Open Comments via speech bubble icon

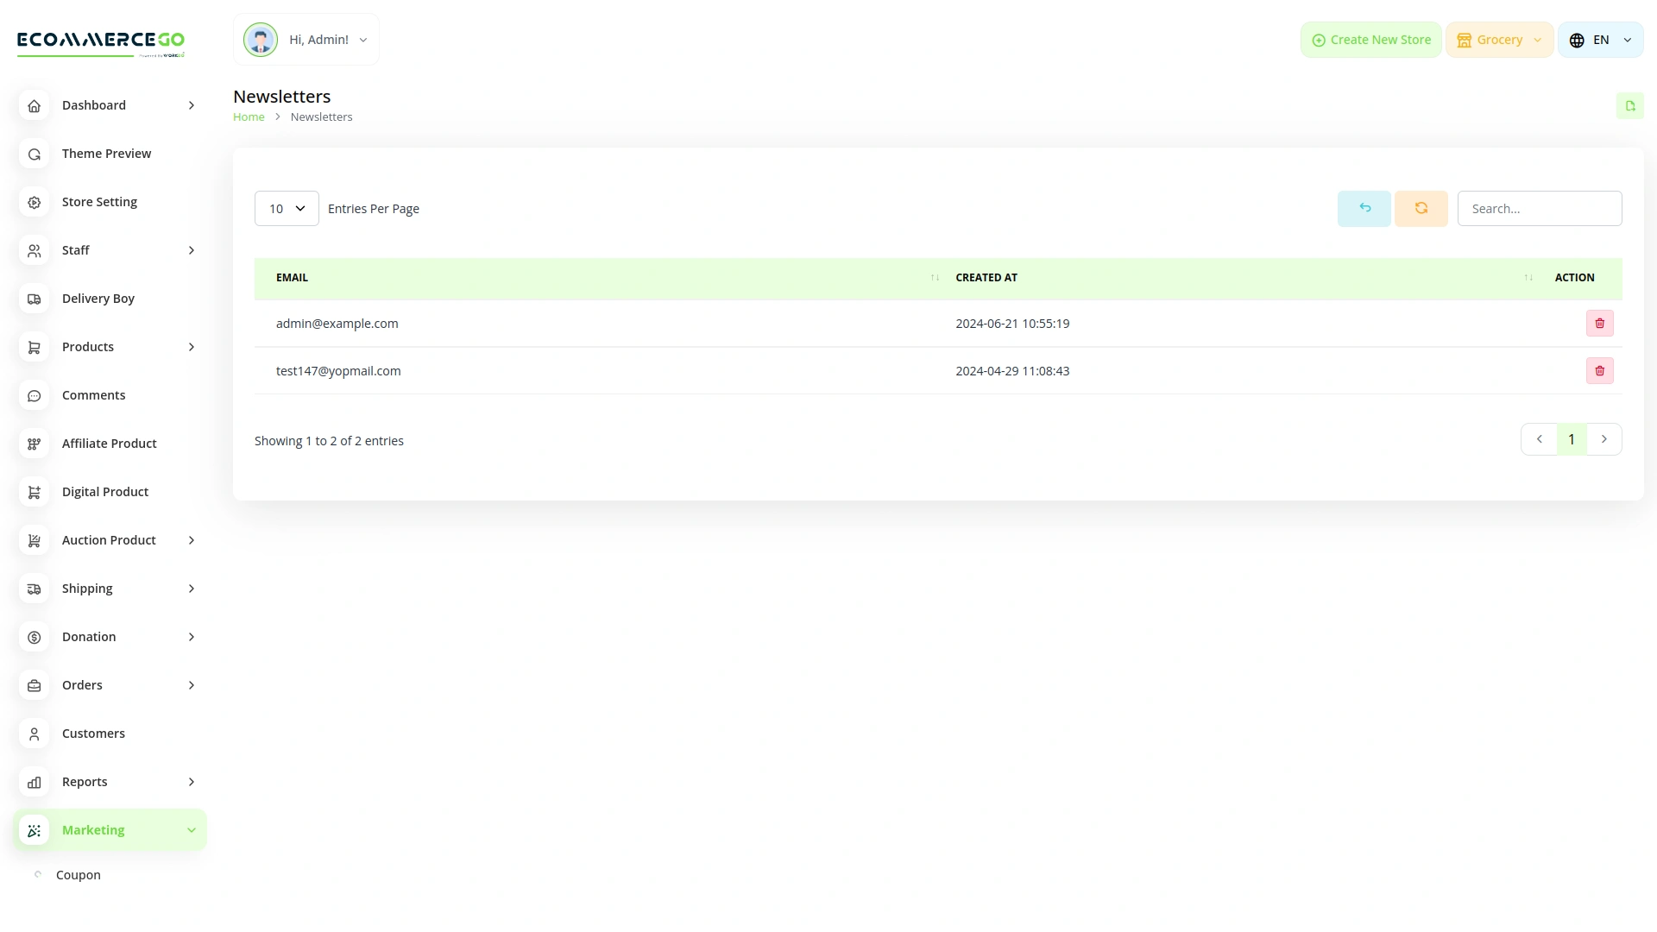(x=34, y=395)
